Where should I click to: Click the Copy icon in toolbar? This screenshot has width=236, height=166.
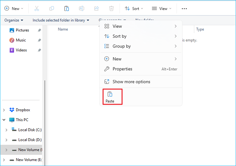(x=52, y=8)
